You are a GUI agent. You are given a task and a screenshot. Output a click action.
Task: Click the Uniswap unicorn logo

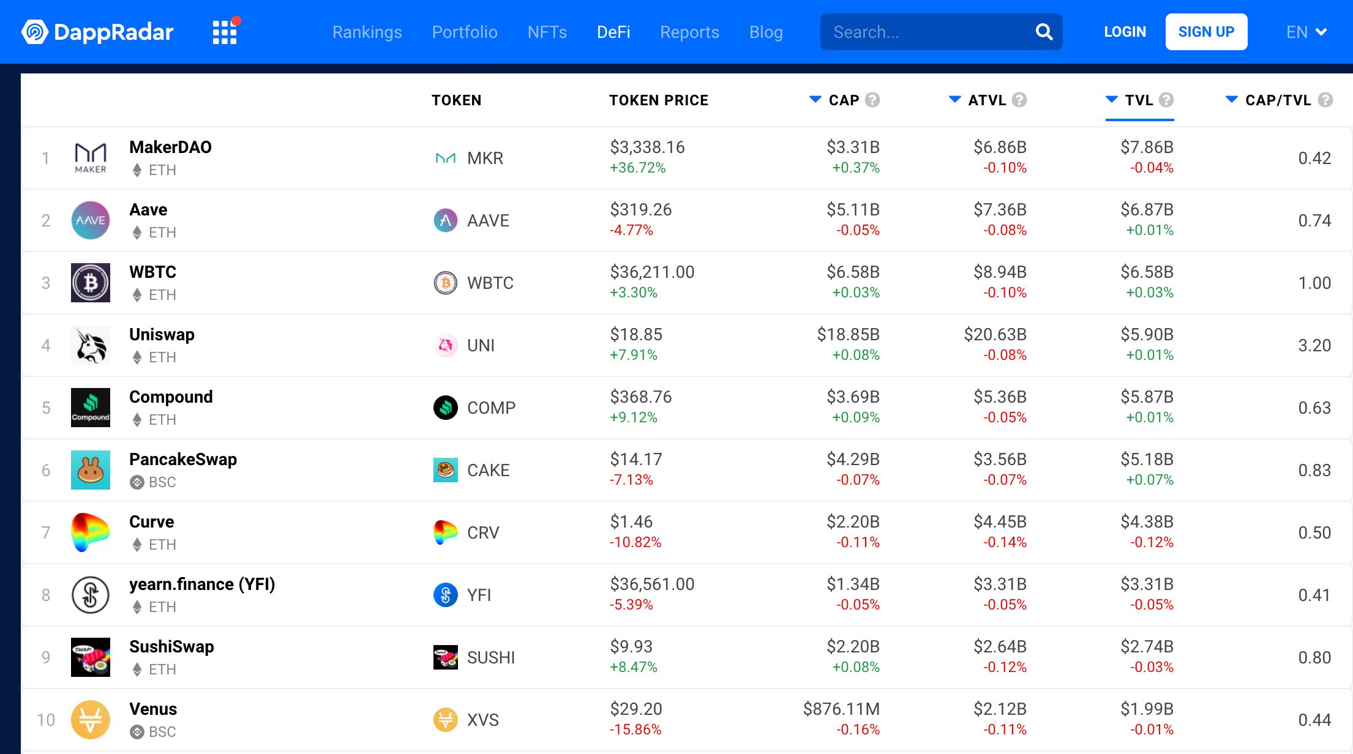[x=91, y=345]
